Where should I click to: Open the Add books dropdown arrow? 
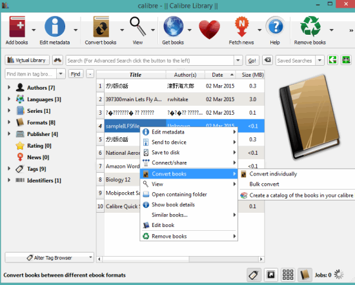pyautogui.click(x=34, y=30)
